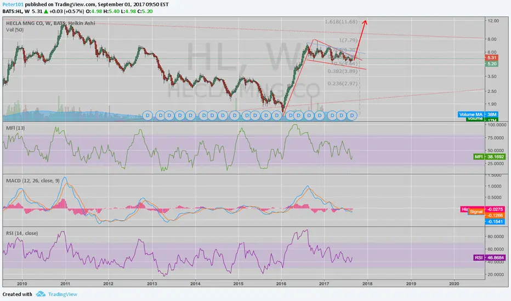Click the 12.00 price axis label

tap(493, 21)
